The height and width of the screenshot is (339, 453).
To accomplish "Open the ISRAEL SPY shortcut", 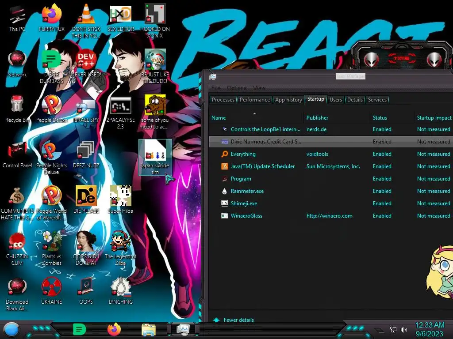I will 86,111.
